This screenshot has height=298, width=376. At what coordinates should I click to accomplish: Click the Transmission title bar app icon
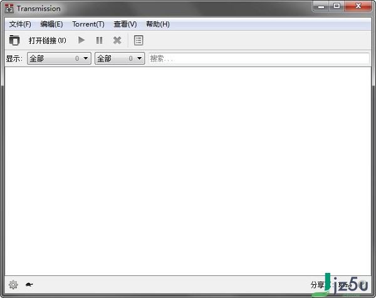pos(9,8)
